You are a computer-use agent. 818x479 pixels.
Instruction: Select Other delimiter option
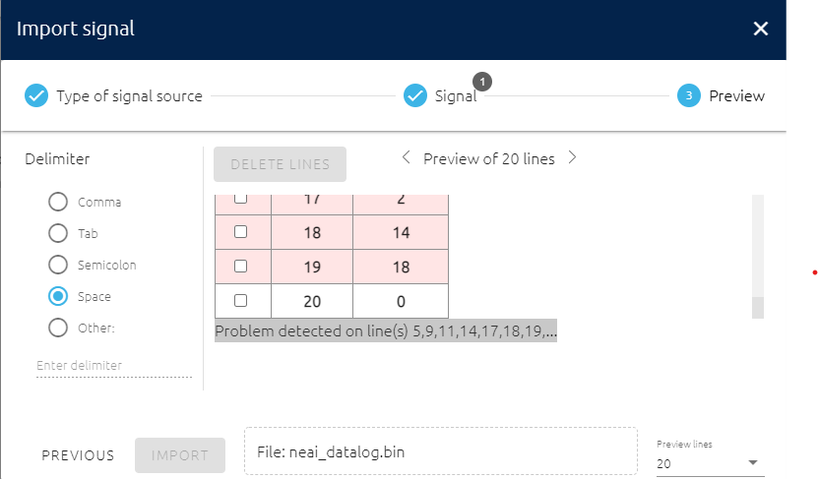58,328
